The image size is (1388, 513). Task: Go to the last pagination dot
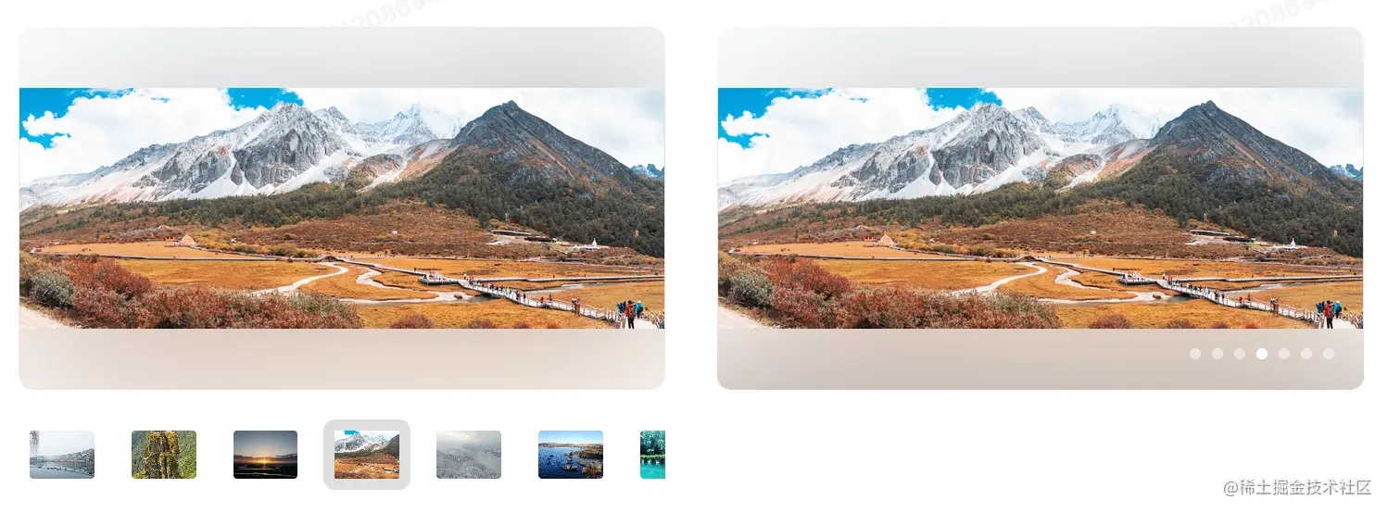click(1329, 354)
